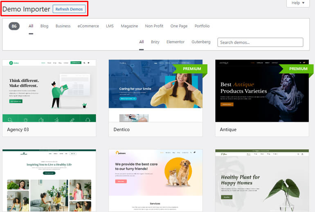Click the 86 demo count badge

(x=14, y=26)
